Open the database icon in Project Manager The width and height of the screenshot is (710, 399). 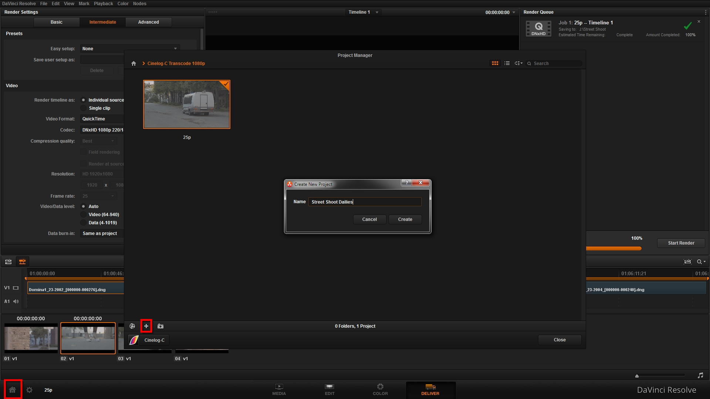pos(132,326)
